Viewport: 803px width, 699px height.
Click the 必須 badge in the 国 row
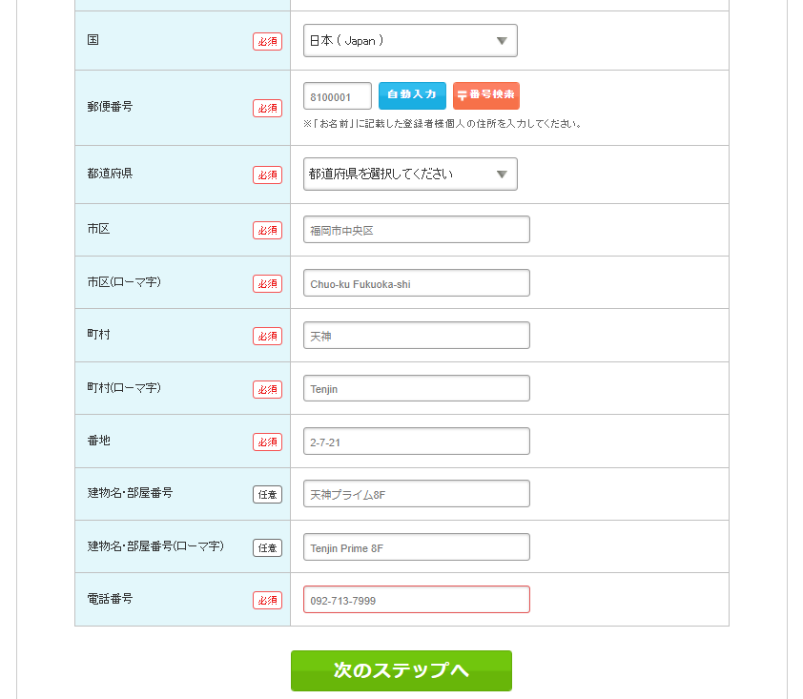click(267, 41)
